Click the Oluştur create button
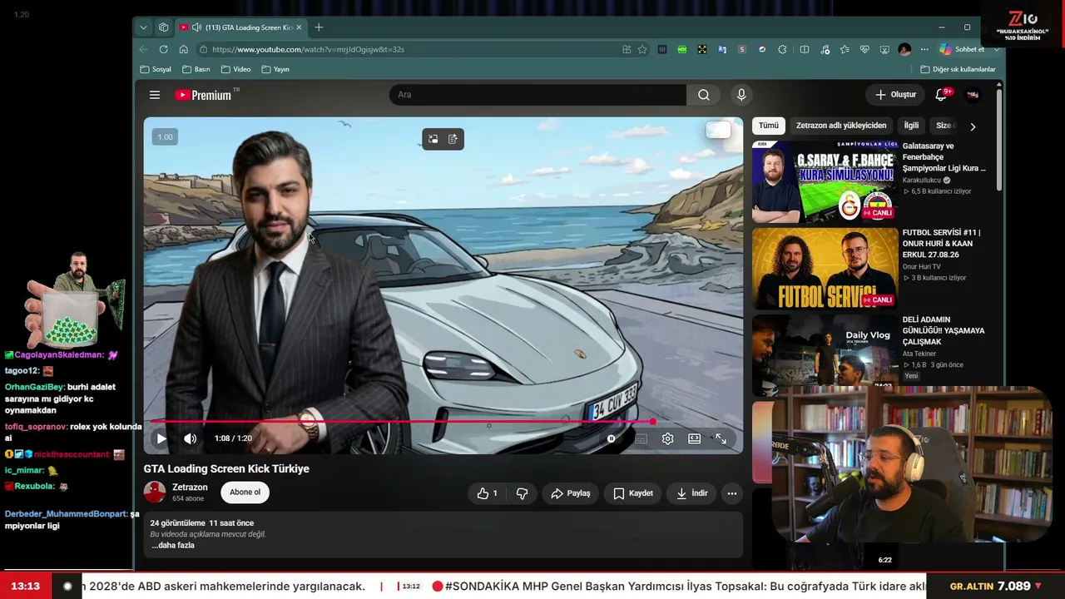Image resolution: width=1065 pixels, height=599 pixels. (895, 95)
